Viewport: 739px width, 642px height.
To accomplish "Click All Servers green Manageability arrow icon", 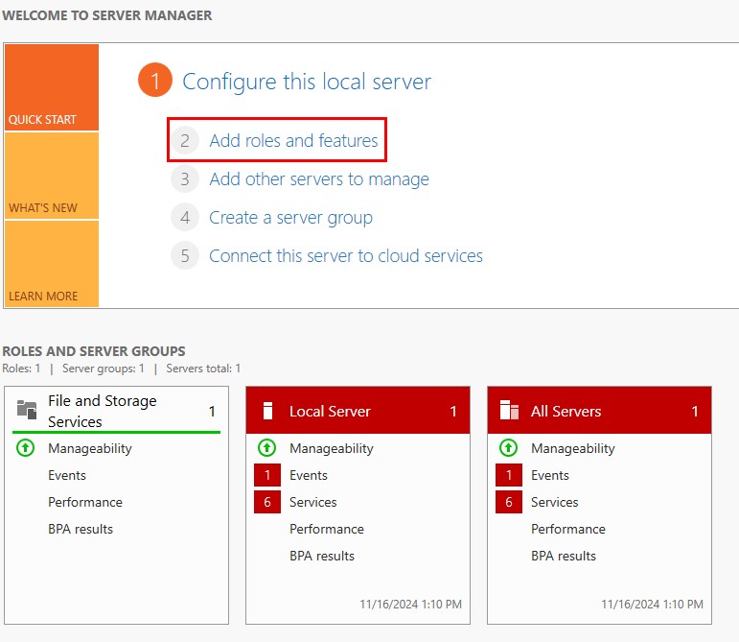I will pyautogui.click(x=509, y=448).
